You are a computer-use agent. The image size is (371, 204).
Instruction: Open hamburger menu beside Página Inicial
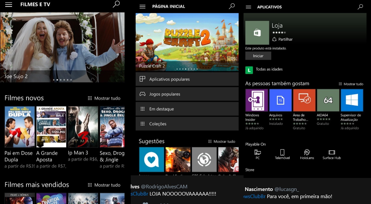point(142,7)
